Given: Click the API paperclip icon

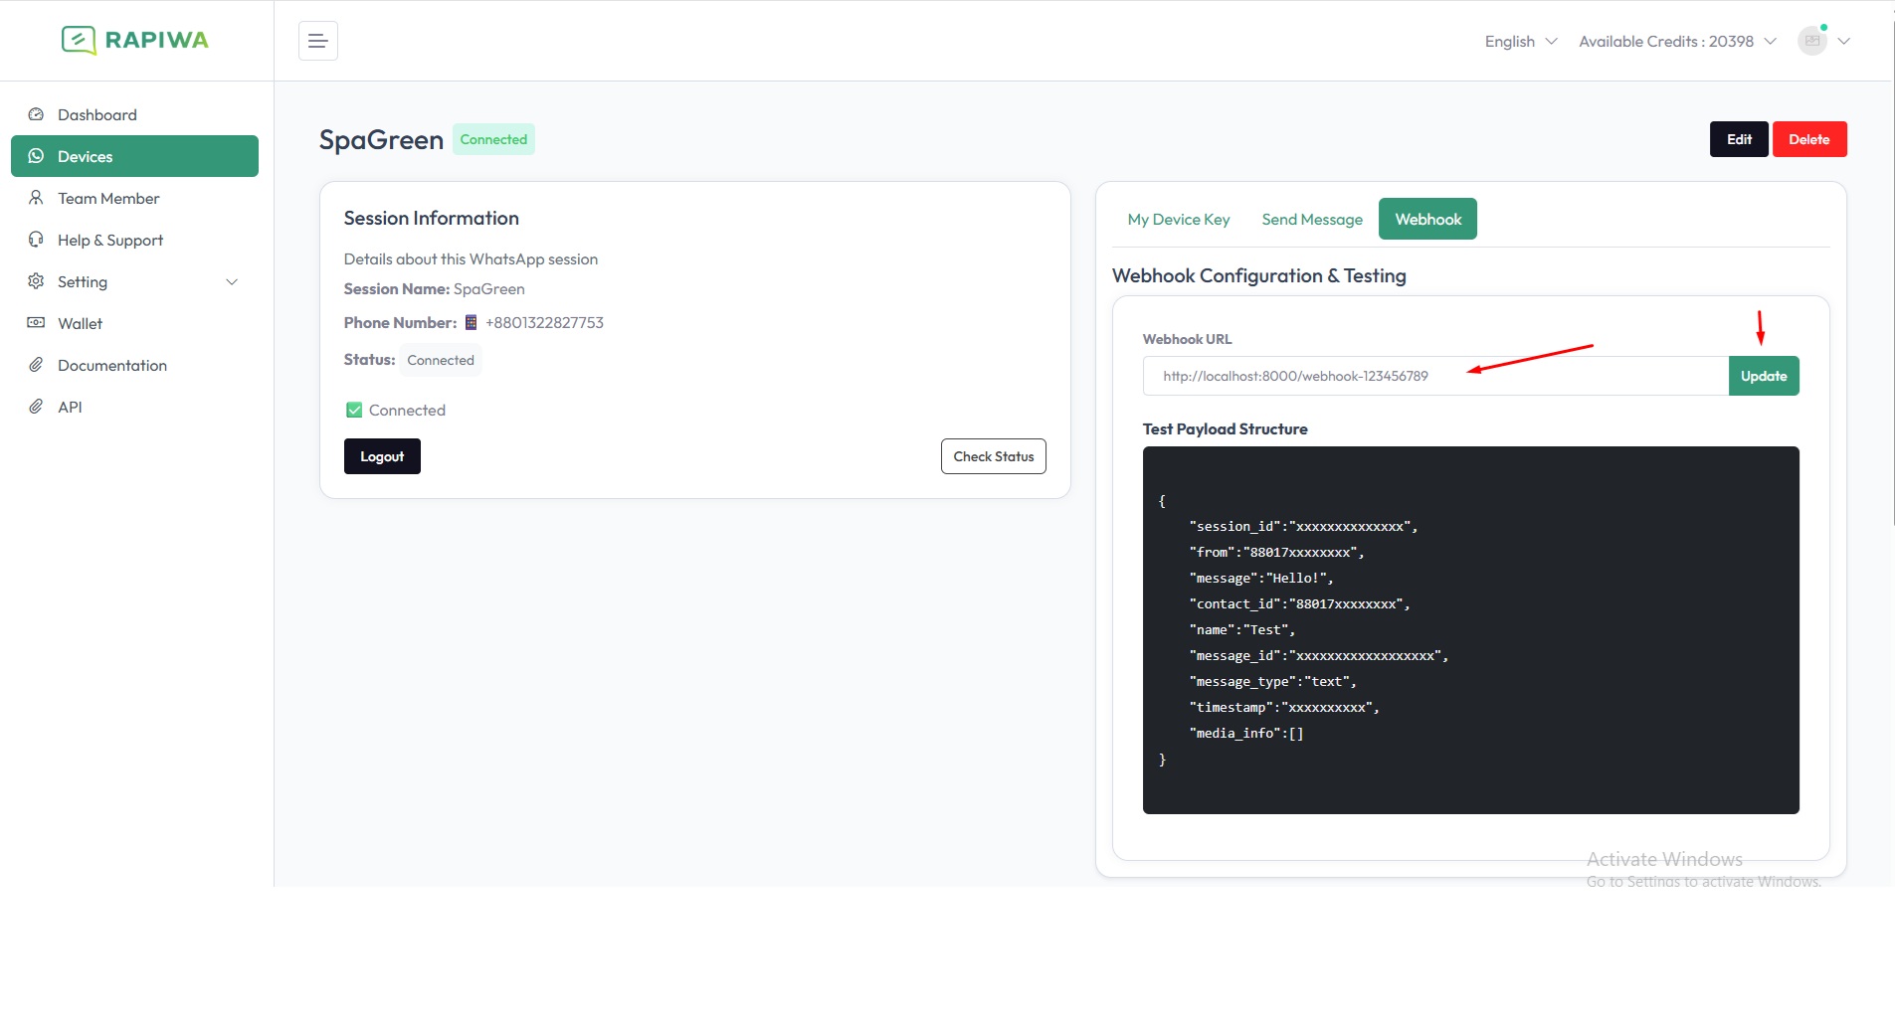Looking at the screenshot, I should [36, 407].
